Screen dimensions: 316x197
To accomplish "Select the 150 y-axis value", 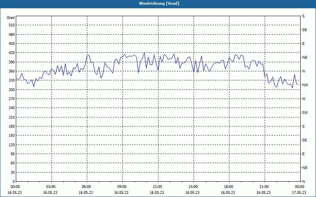I will [12, 136].
